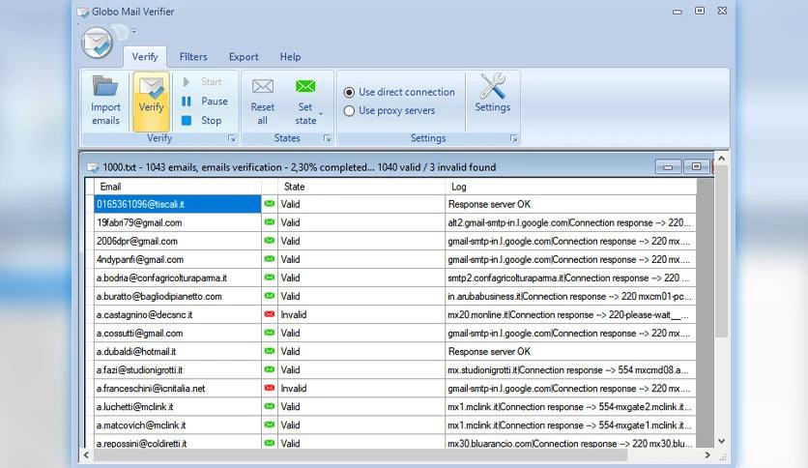808x468 pixels.
Task: Click the Set state green envelope
Action: (x=305, y=86)
